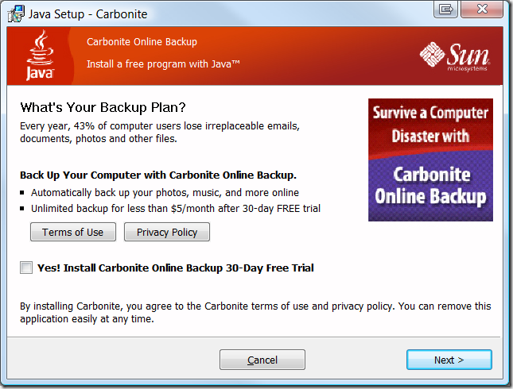Click the Java coffee cup logo
Image resolution: width=513 pixels, height=389 pixels.
pos(41,56)
